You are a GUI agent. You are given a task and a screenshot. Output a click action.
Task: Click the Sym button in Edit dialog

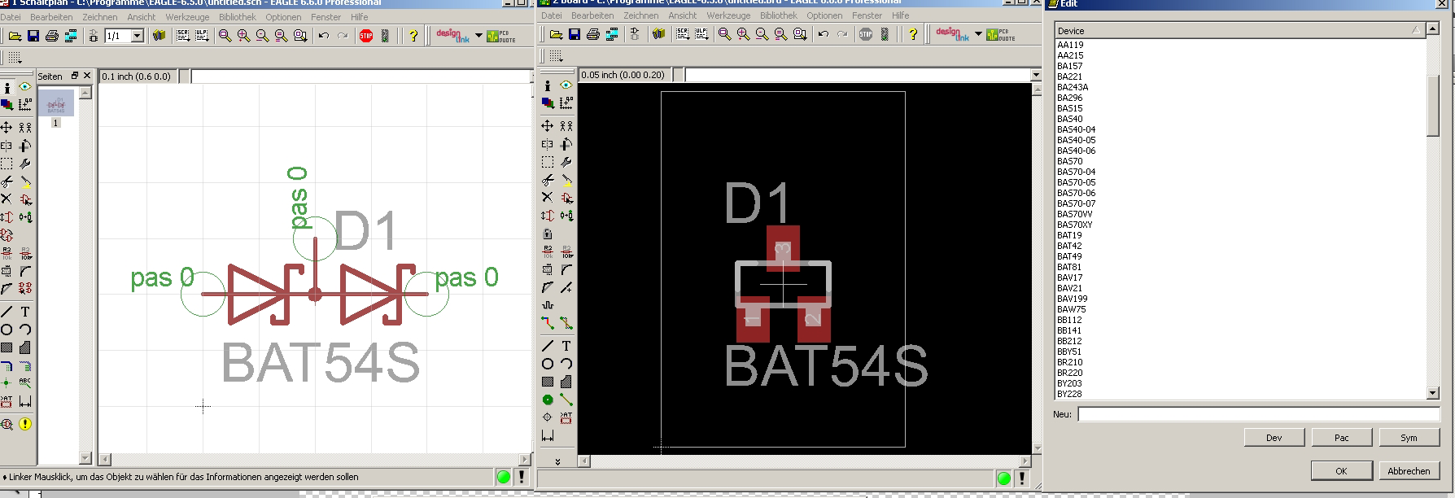point(1409,438)
